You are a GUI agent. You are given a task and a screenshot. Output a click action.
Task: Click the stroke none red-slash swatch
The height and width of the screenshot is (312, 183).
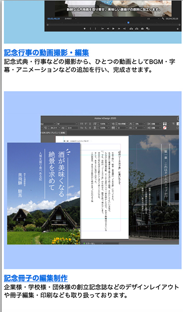(165, 128)
